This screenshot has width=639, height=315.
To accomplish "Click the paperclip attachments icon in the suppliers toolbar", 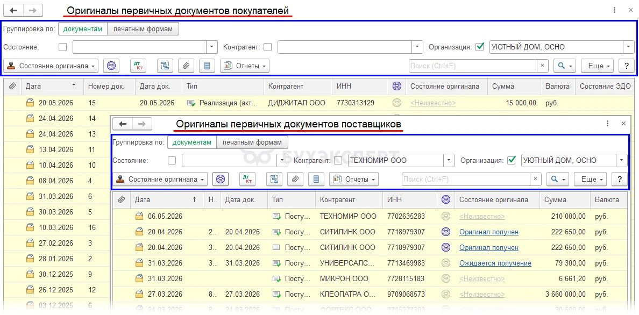I will tap(295, 179).
